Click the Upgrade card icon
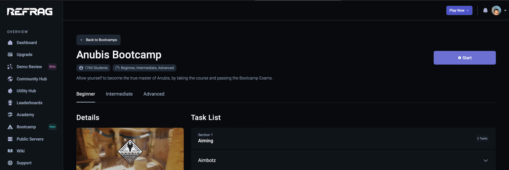The height and width of the screenshot is (170, 509). coord(10,55)
